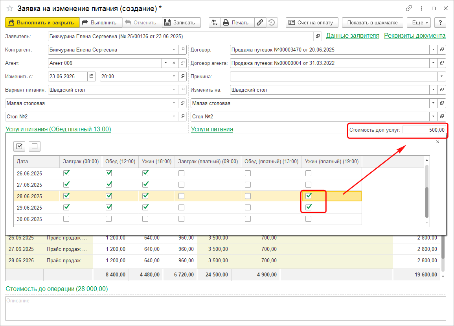Open the calendar picker for Изменить с
Image resolution: width=454 pixels, height=326 pixels.
click(92, 76)
